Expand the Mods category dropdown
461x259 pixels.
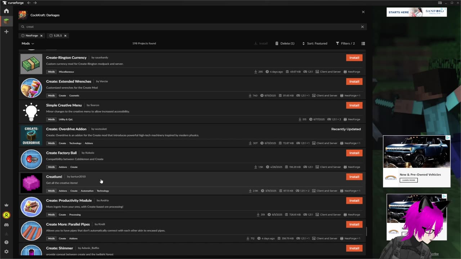[x=28, y=44]
